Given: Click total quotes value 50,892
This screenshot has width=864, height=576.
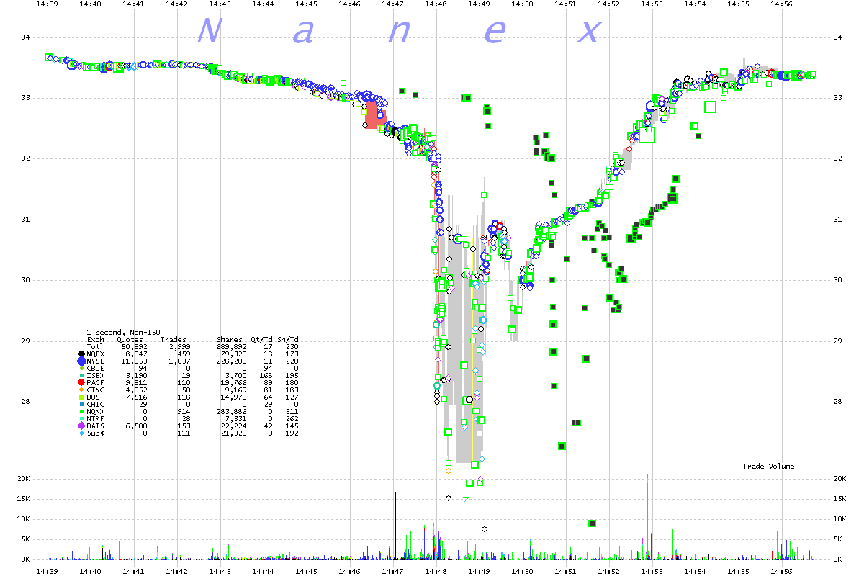Looking at the screenshot, I should click(135, 346).
